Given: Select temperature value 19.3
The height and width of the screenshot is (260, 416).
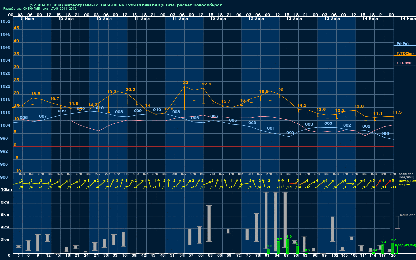Looking at the screenshot, I should tap(112, 92).
